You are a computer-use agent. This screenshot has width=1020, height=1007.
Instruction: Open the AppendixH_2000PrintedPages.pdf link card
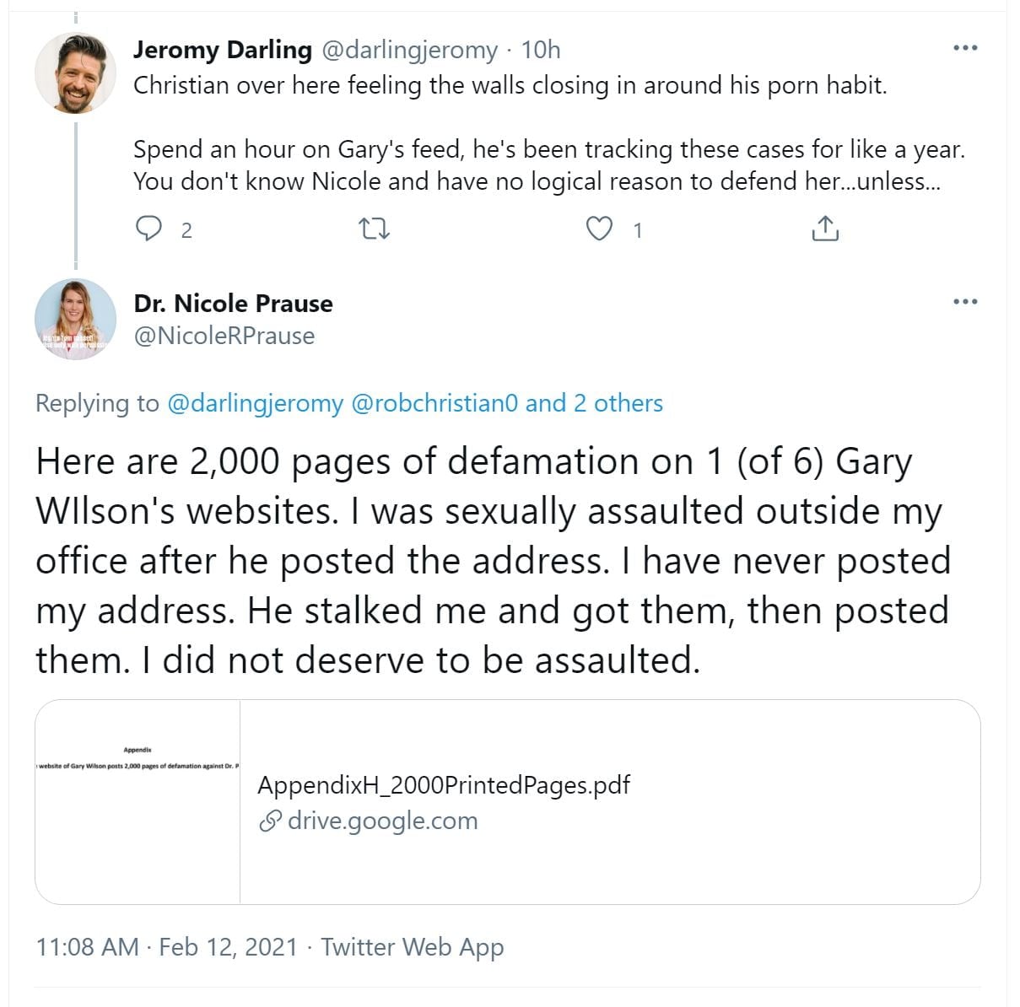443,785
